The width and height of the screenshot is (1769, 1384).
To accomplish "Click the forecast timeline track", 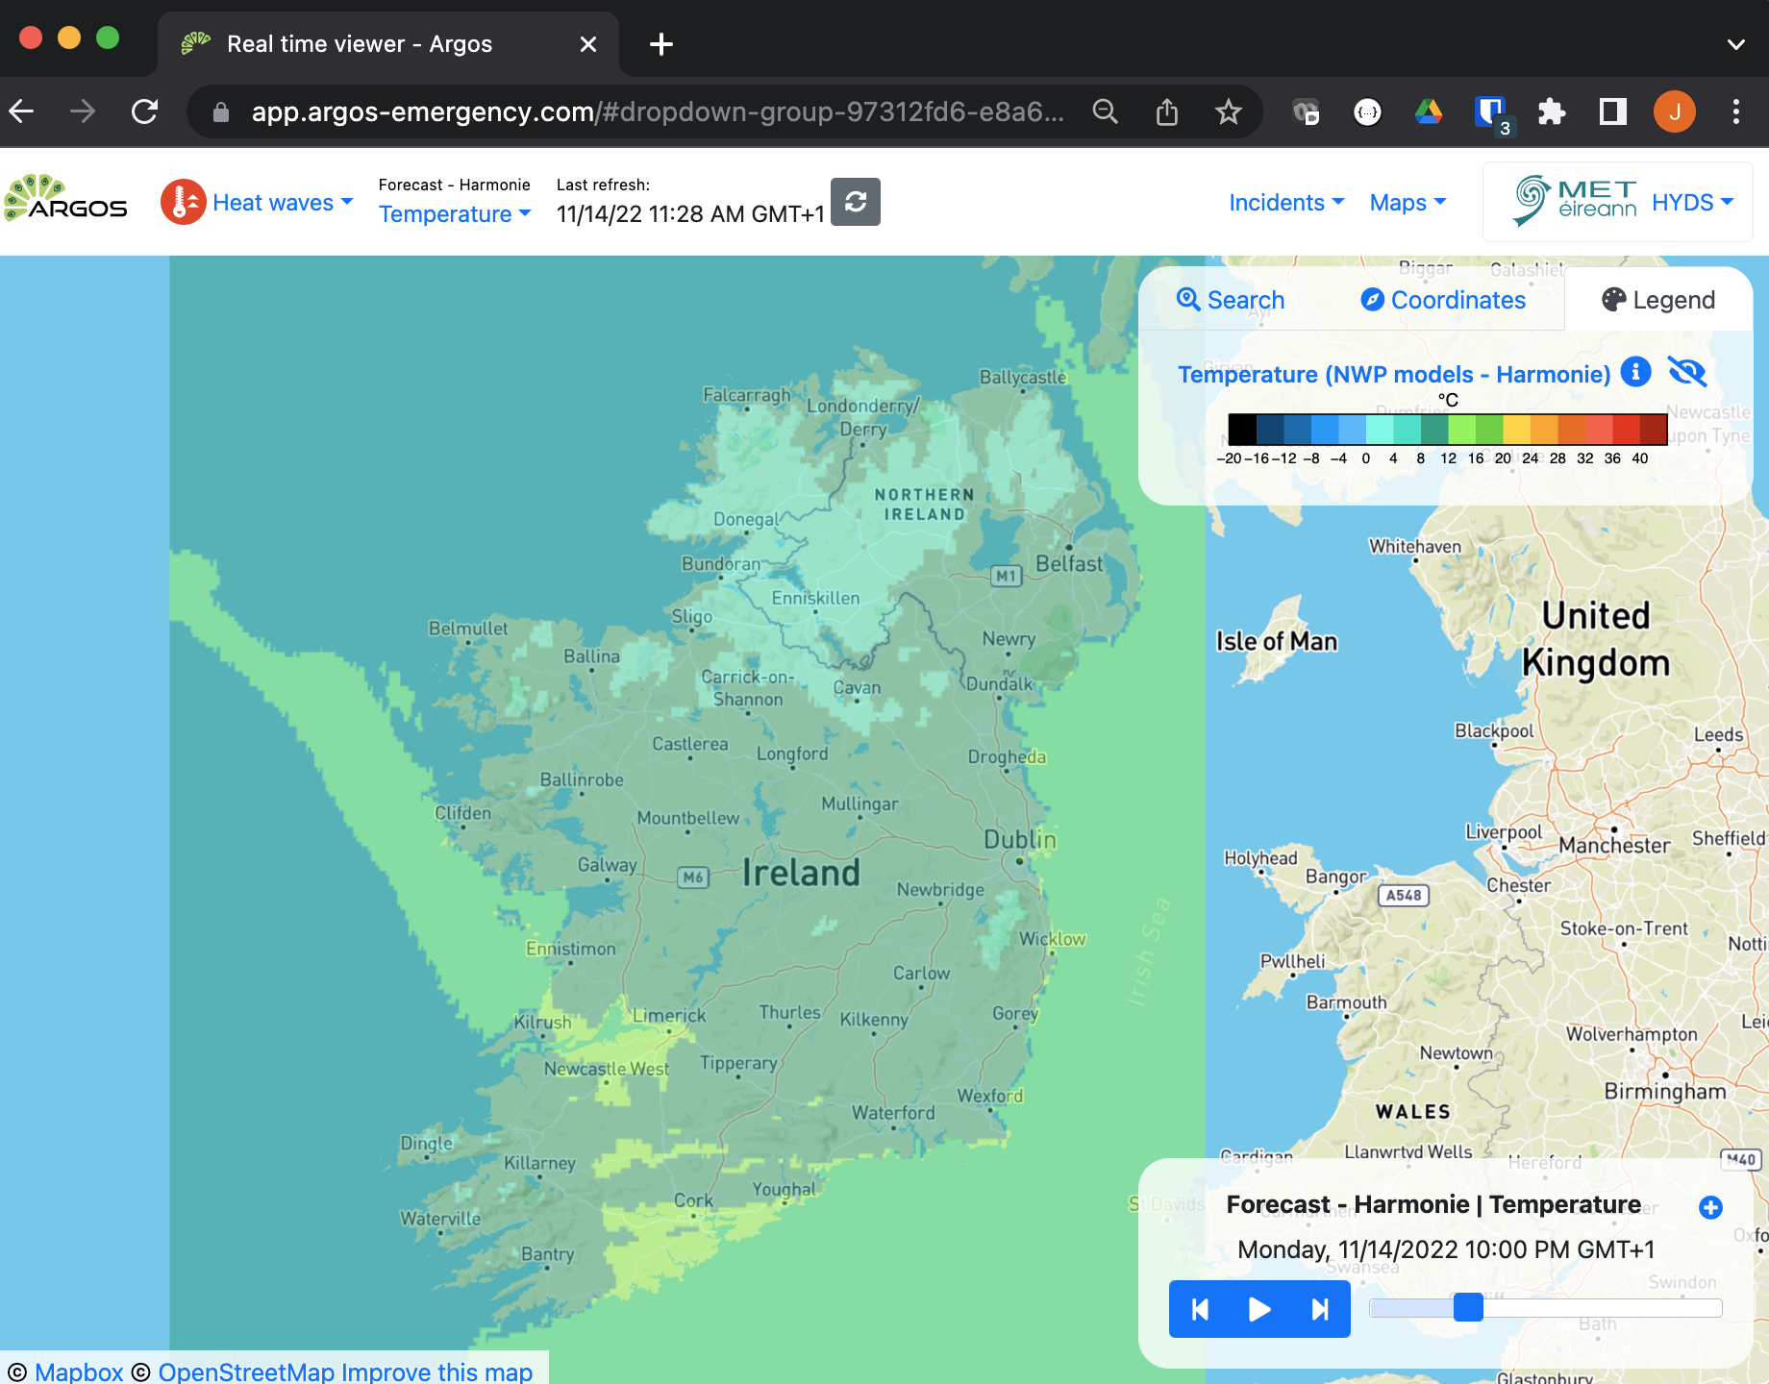I will 1545,1307.
